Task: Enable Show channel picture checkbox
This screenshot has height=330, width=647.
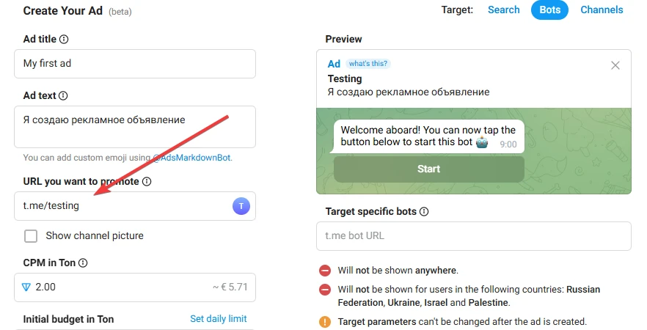Action: click(x=31, y=236)
